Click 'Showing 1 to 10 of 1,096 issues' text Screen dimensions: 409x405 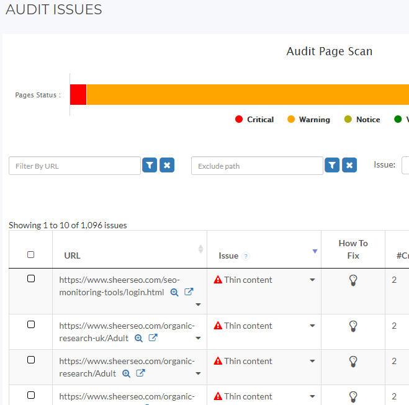(68, 225)
